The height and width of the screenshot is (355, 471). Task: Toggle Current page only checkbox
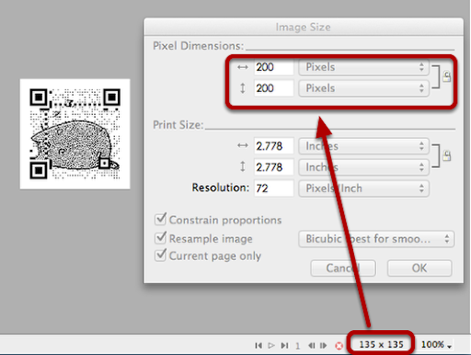click(161, 255)
